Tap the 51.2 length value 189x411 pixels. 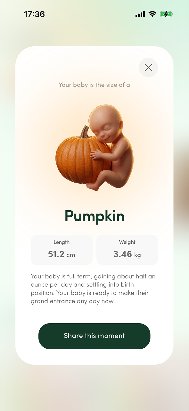point(56,254)
